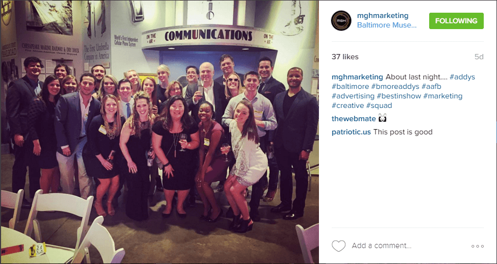Screen dimensions: 497x264
Task: Visit patriotic.us commenter profile
Action: (x=351, y=132)
